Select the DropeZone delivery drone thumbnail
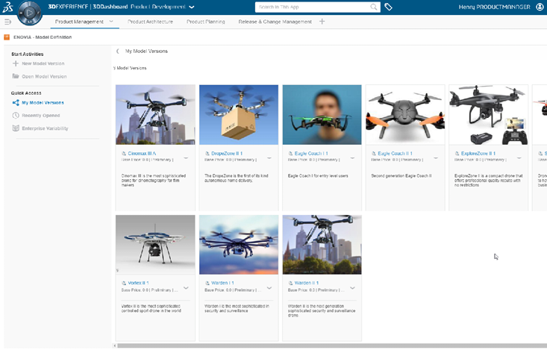The image size is (547, 353). click(239, 114)
